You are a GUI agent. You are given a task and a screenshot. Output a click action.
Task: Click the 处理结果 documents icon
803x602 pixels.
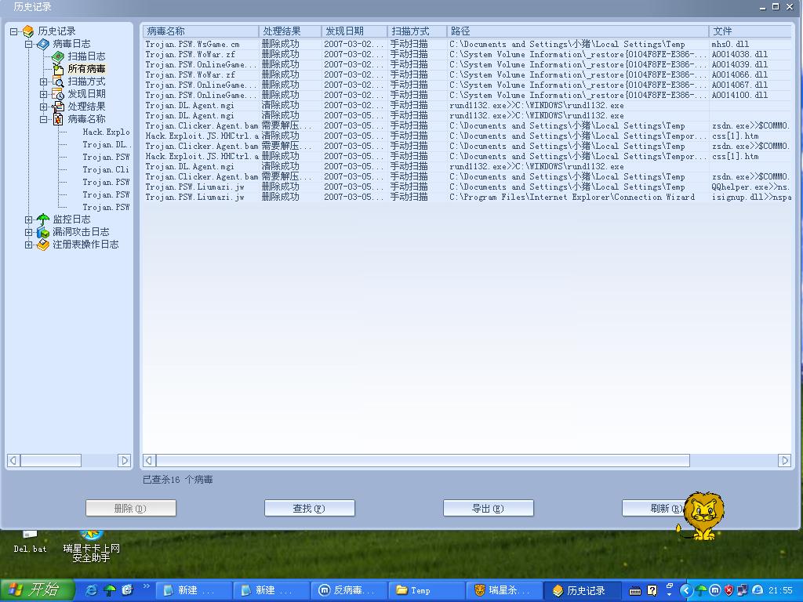click(58, 107)
